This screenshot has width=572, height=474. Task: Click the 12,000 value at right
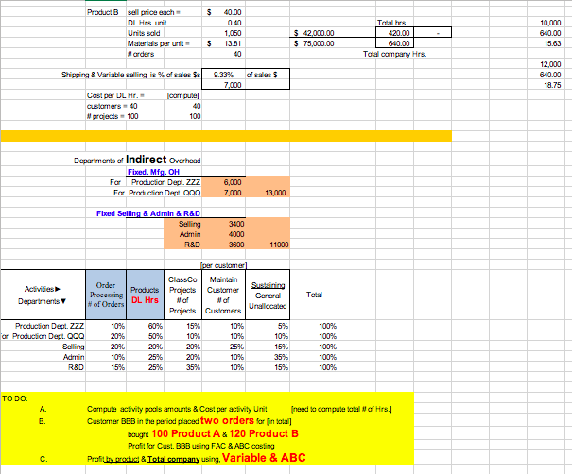550,64
